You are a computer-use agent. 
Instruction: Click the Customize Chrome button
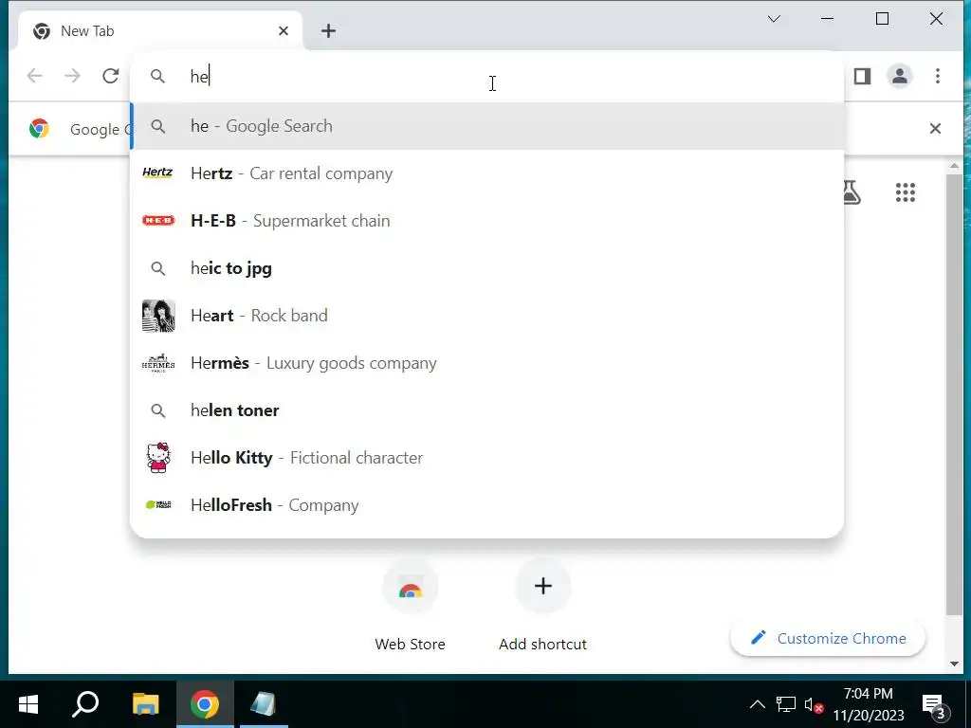(x=828, y=638)
